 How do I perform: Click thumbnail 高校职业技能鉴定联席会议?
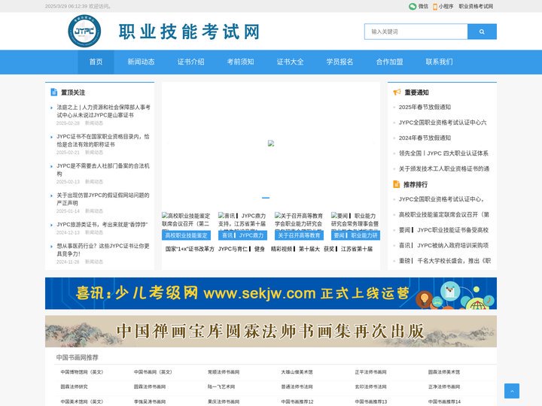pos(187,226)
